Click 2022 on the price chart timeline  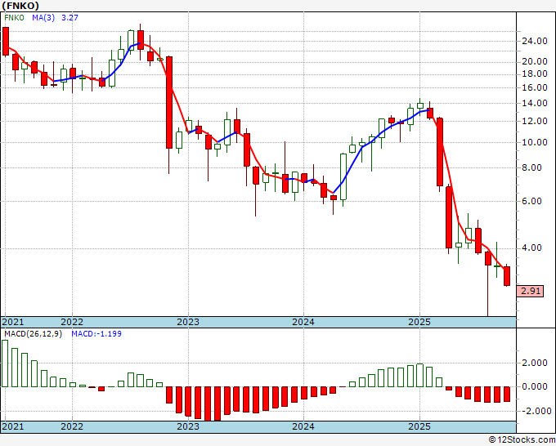pyautogui.click(x=72, y=322)
